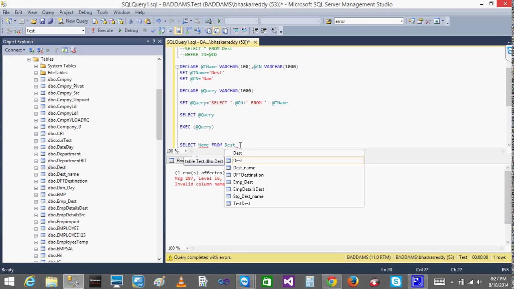Toggle IntelliSense Enabled in the toolbar

(178, 31)
